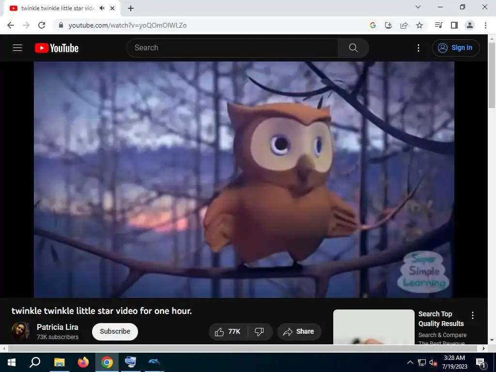496x372 pixels.
Task: Click the ad thumbnail image
Action: click(x=373, y=327)
